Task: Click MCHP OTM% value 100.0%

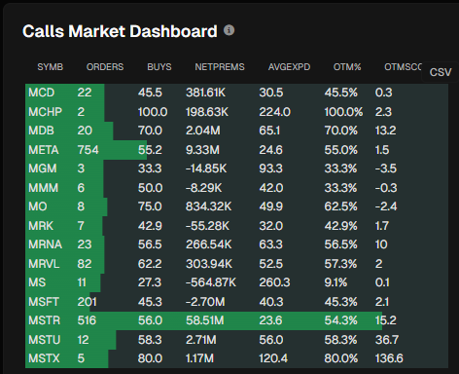Action: pos(343,112)
